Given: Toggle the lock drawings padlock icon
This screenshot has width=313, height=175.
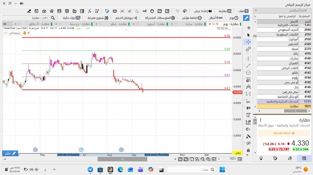Looking at the screenshot, I should point(248,150).
